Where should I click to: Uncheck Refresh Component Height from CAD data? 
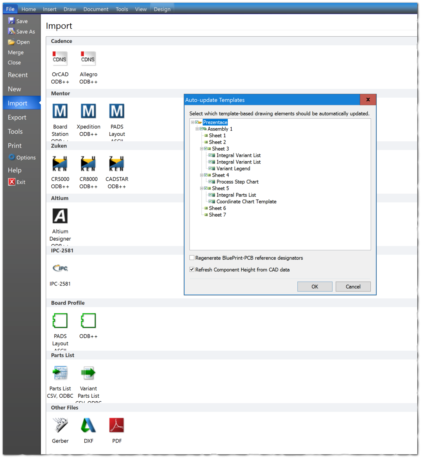(192, 270)
